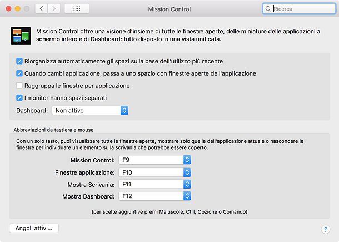Open Mostra Dashboard F12 dropdown
Viewport: 339px width, 242px height.
[155, 196]
